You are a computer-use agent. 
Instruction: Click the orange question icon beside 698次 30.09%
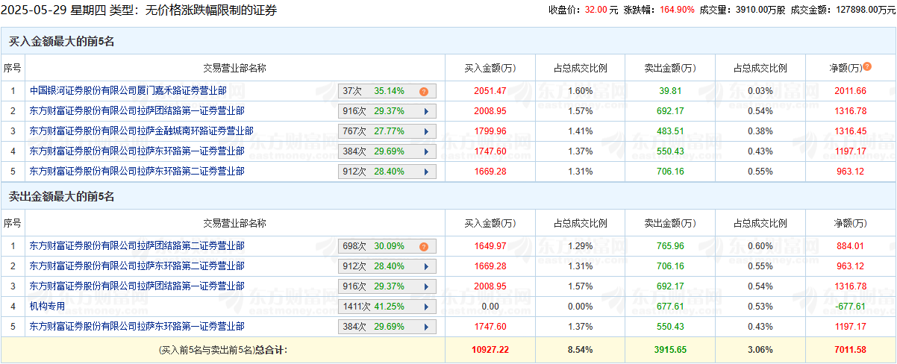(423, 246)
